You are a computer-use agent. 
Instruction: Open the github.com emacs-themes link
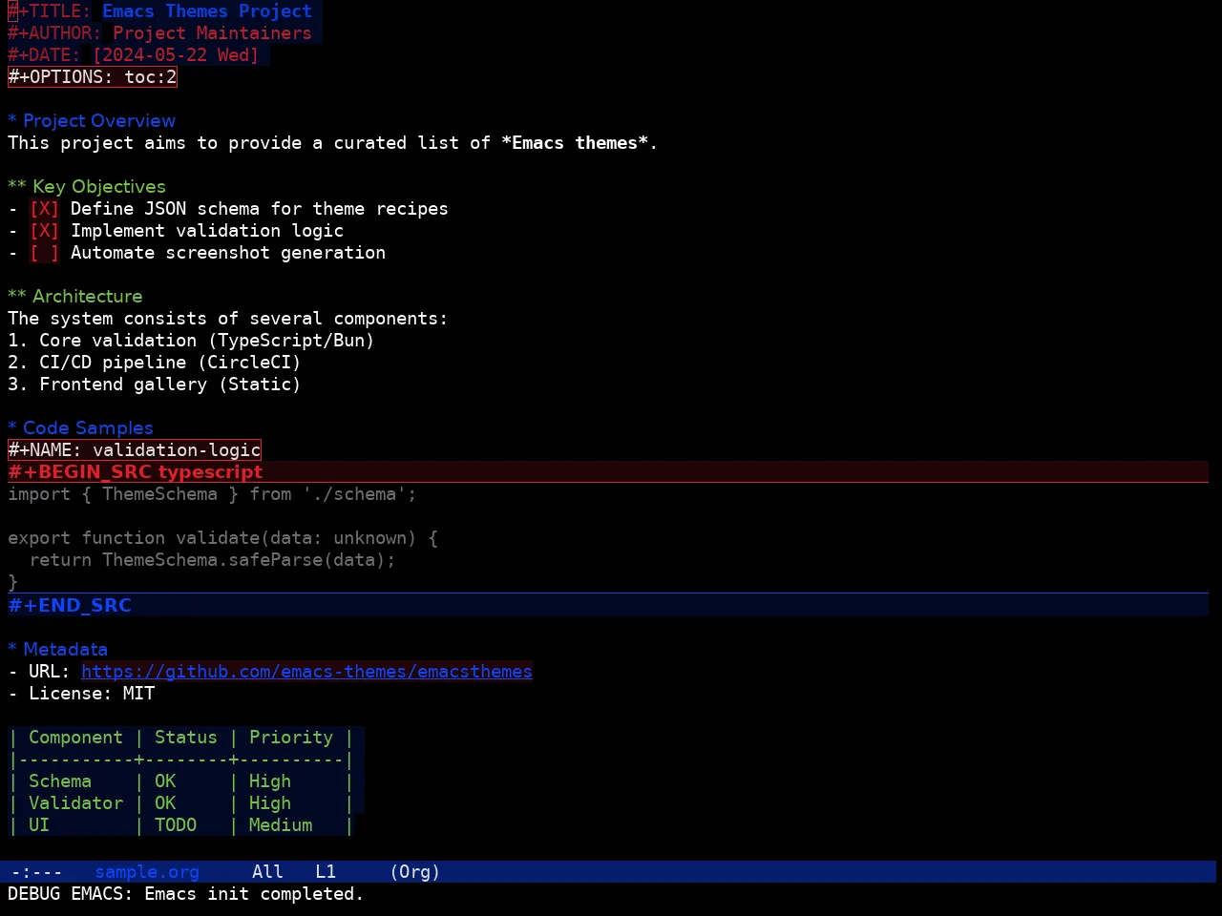(306, 672)
